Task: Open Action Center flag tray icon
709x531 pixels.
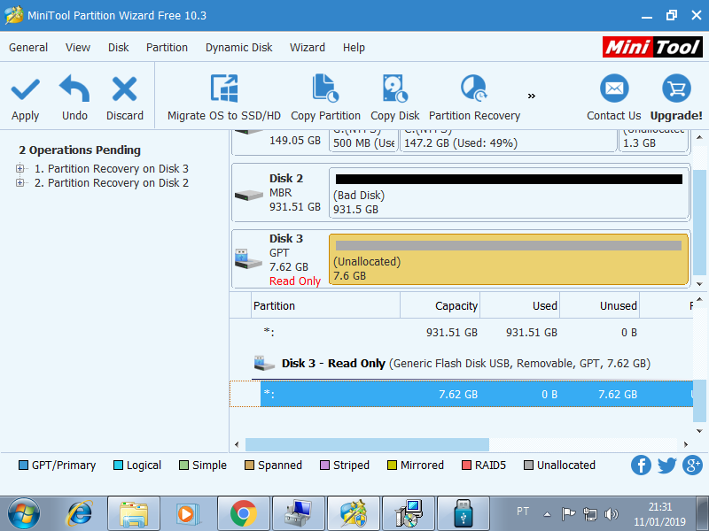Action: 568,514
